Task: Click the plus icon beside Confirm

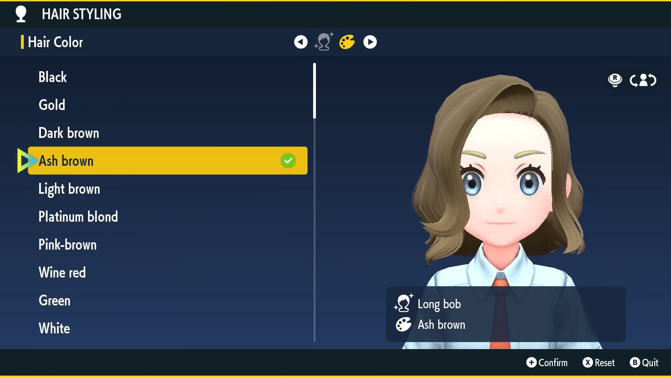Action: [x=531, y=362]
